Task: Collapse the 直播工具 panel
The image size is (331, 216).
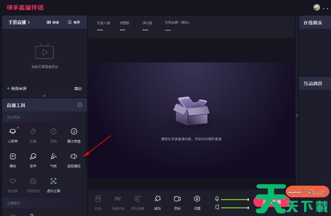Action: click(x=79, y=105)
